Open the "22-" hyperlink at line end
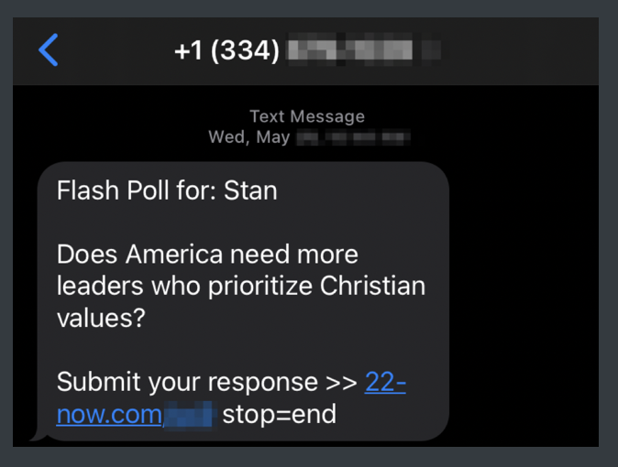Image resolution: width=618 pixels, height=467 pixels. point(385,381)
